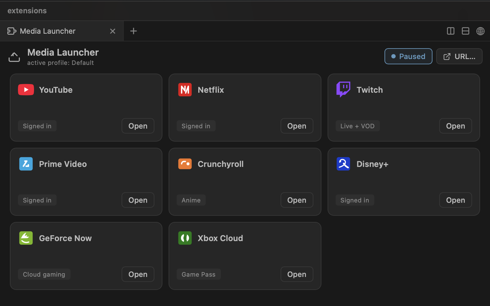The width and height of the screenshot is (490, 306).
Task: Open the globe browser icon
Action: click(480, 31)
